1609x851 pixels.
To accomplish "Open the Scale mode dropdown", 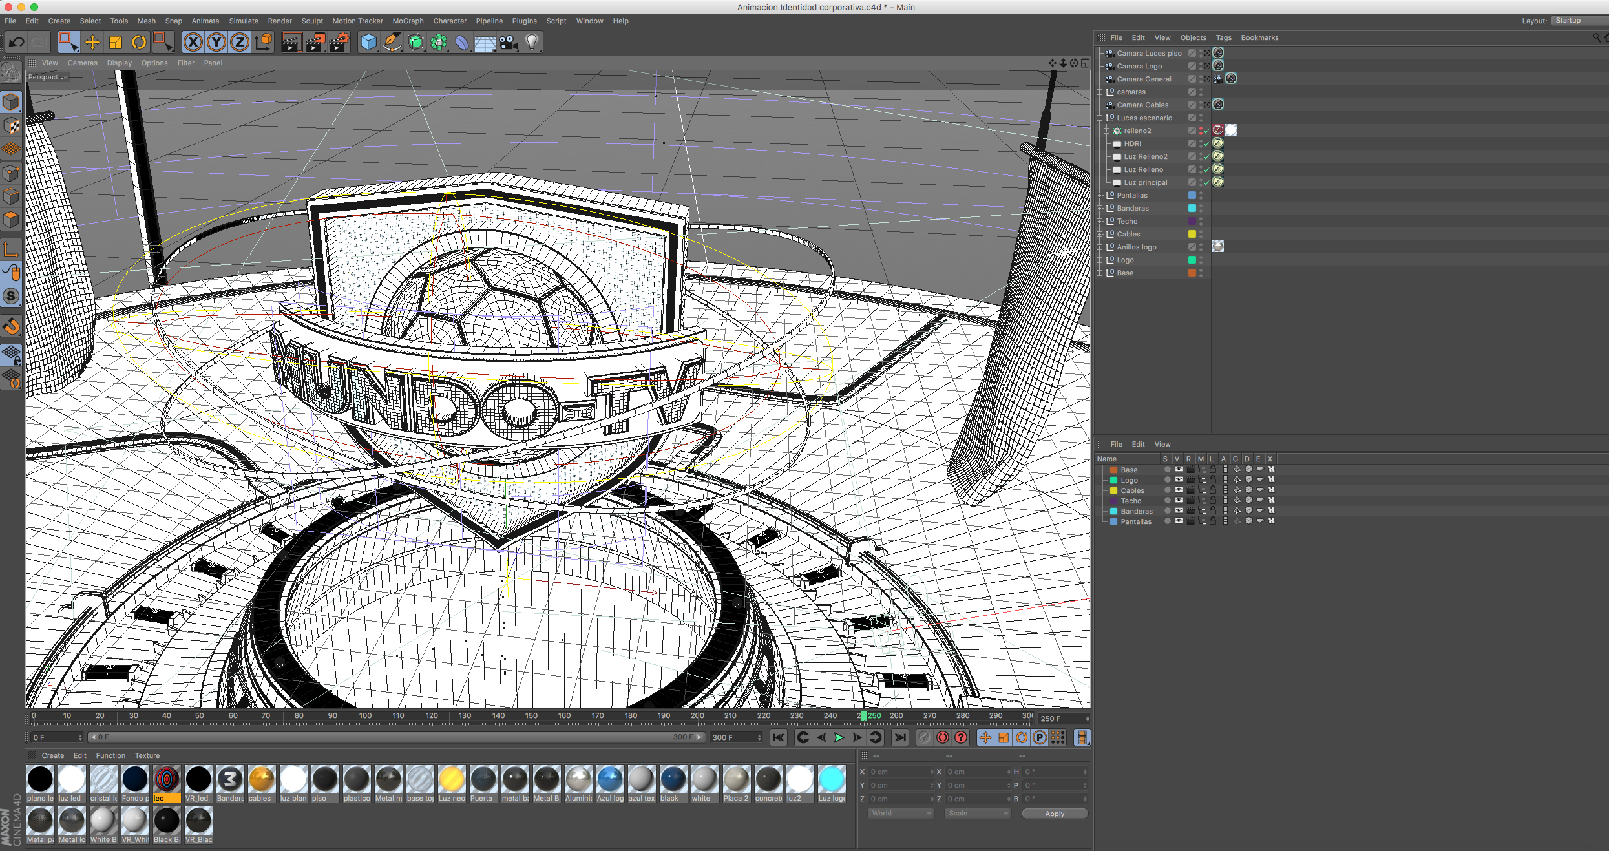I will pos(978,814).
